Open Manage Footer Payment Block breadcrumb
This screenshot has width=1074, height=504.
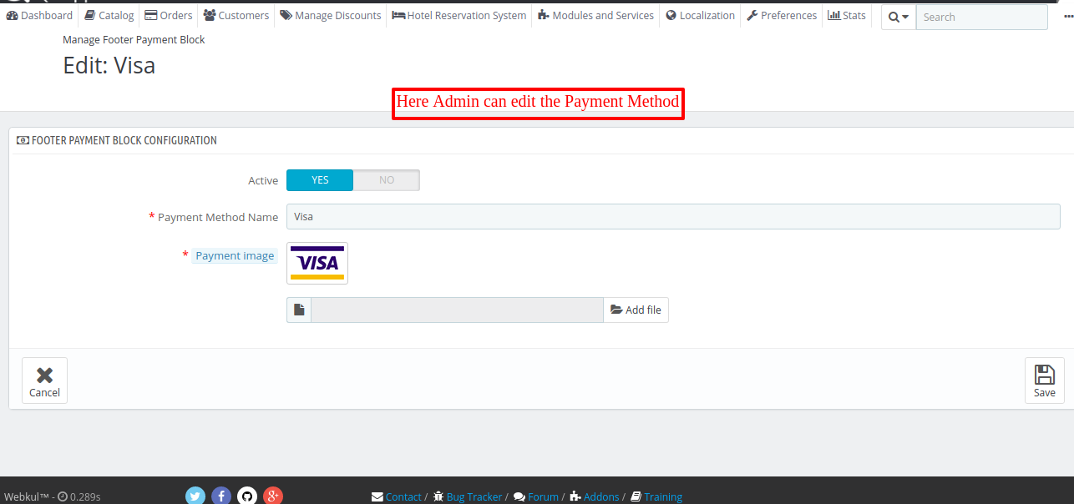click(x=134, y=39)
